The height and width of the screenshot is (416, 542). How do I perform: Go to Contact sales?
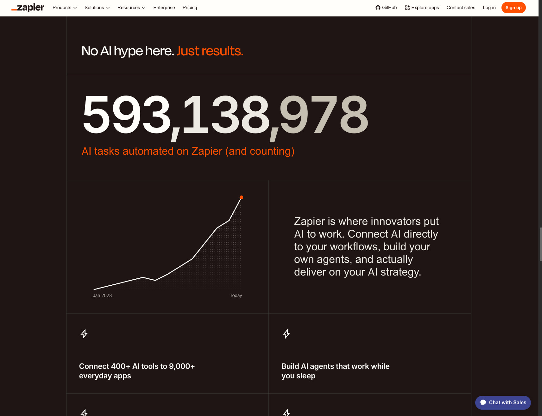pyautogui.click(x=461, y=8)
